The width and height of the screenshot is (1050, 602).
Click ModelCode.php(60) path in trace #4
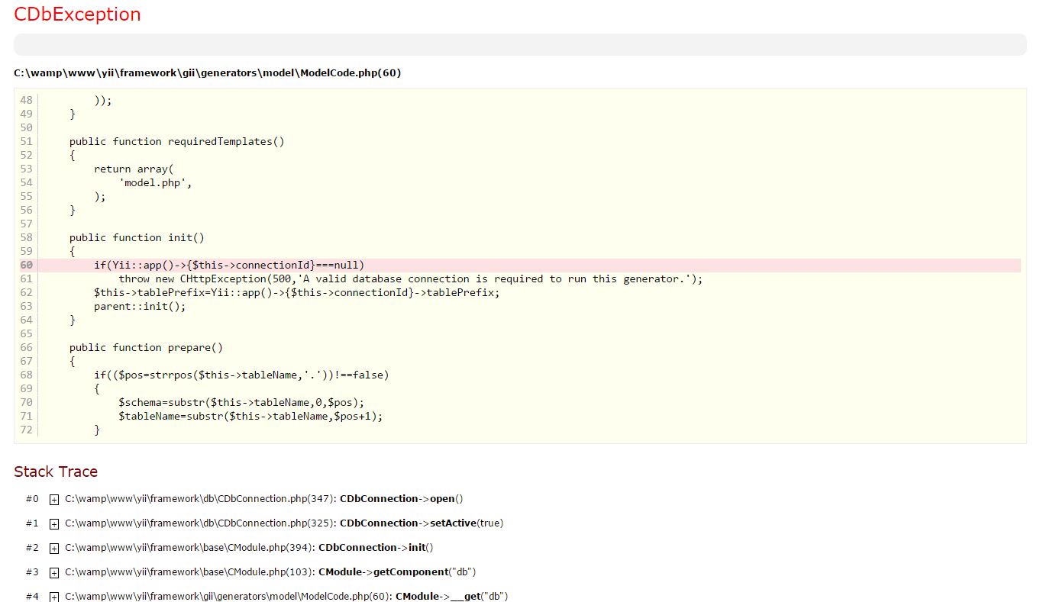pyautogui.click(x=228, y=597)
